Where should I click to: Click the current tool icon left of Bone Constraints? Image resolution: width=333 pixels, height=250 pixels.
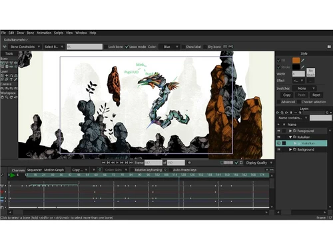coord(5,47)
